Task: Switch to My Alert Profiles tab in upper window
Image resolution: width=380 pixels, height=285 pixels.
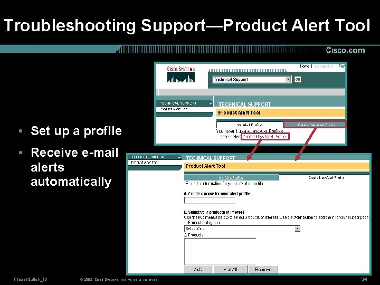Action: click(250, 125)
